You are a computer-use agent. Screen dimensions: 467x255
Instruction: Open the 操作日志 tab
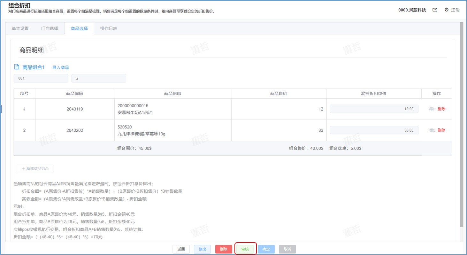click(109, 28)
